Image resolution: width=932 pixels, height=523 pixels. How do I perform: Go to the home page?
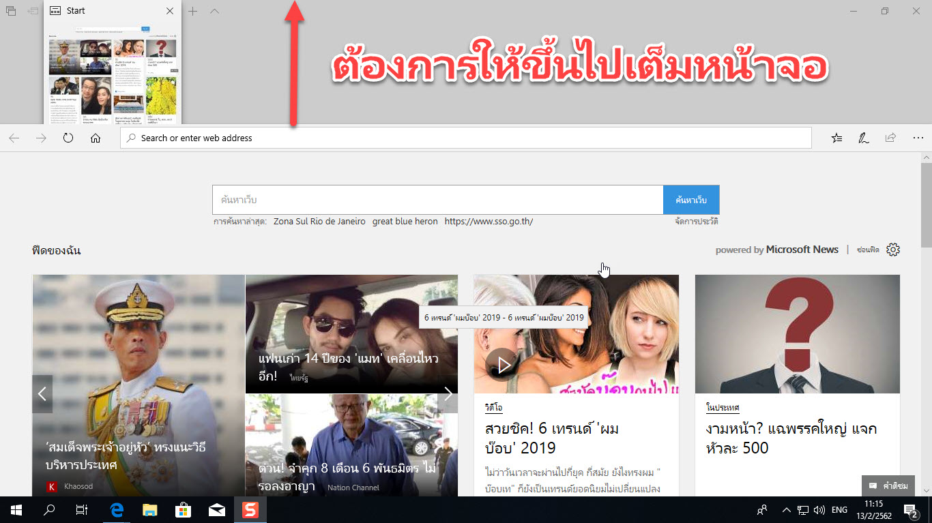[96, 138]
